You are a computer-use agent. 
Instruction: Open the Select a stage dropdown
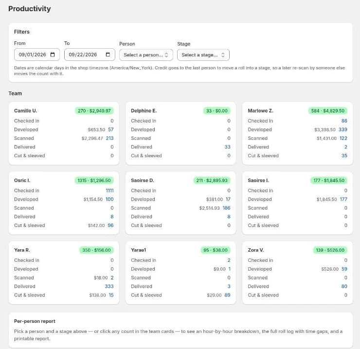pos(203,55)
